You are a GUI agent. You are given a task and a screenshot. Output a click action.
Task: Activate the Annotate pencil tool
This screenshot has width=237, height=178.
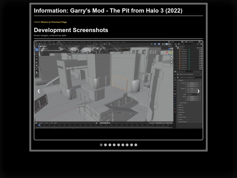(x=37, y=69)
